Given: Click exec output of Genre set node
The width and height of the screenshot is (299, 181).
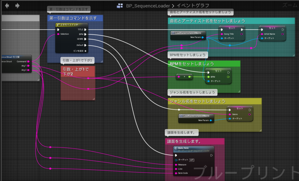Looking at the screenshot, I should pyautogui.click(x=250, y=110).
